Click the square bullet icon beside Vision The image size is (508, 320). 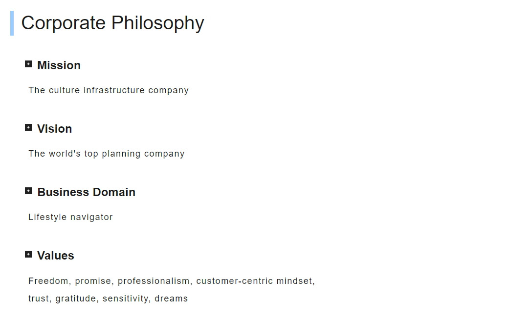pos(28,127)
